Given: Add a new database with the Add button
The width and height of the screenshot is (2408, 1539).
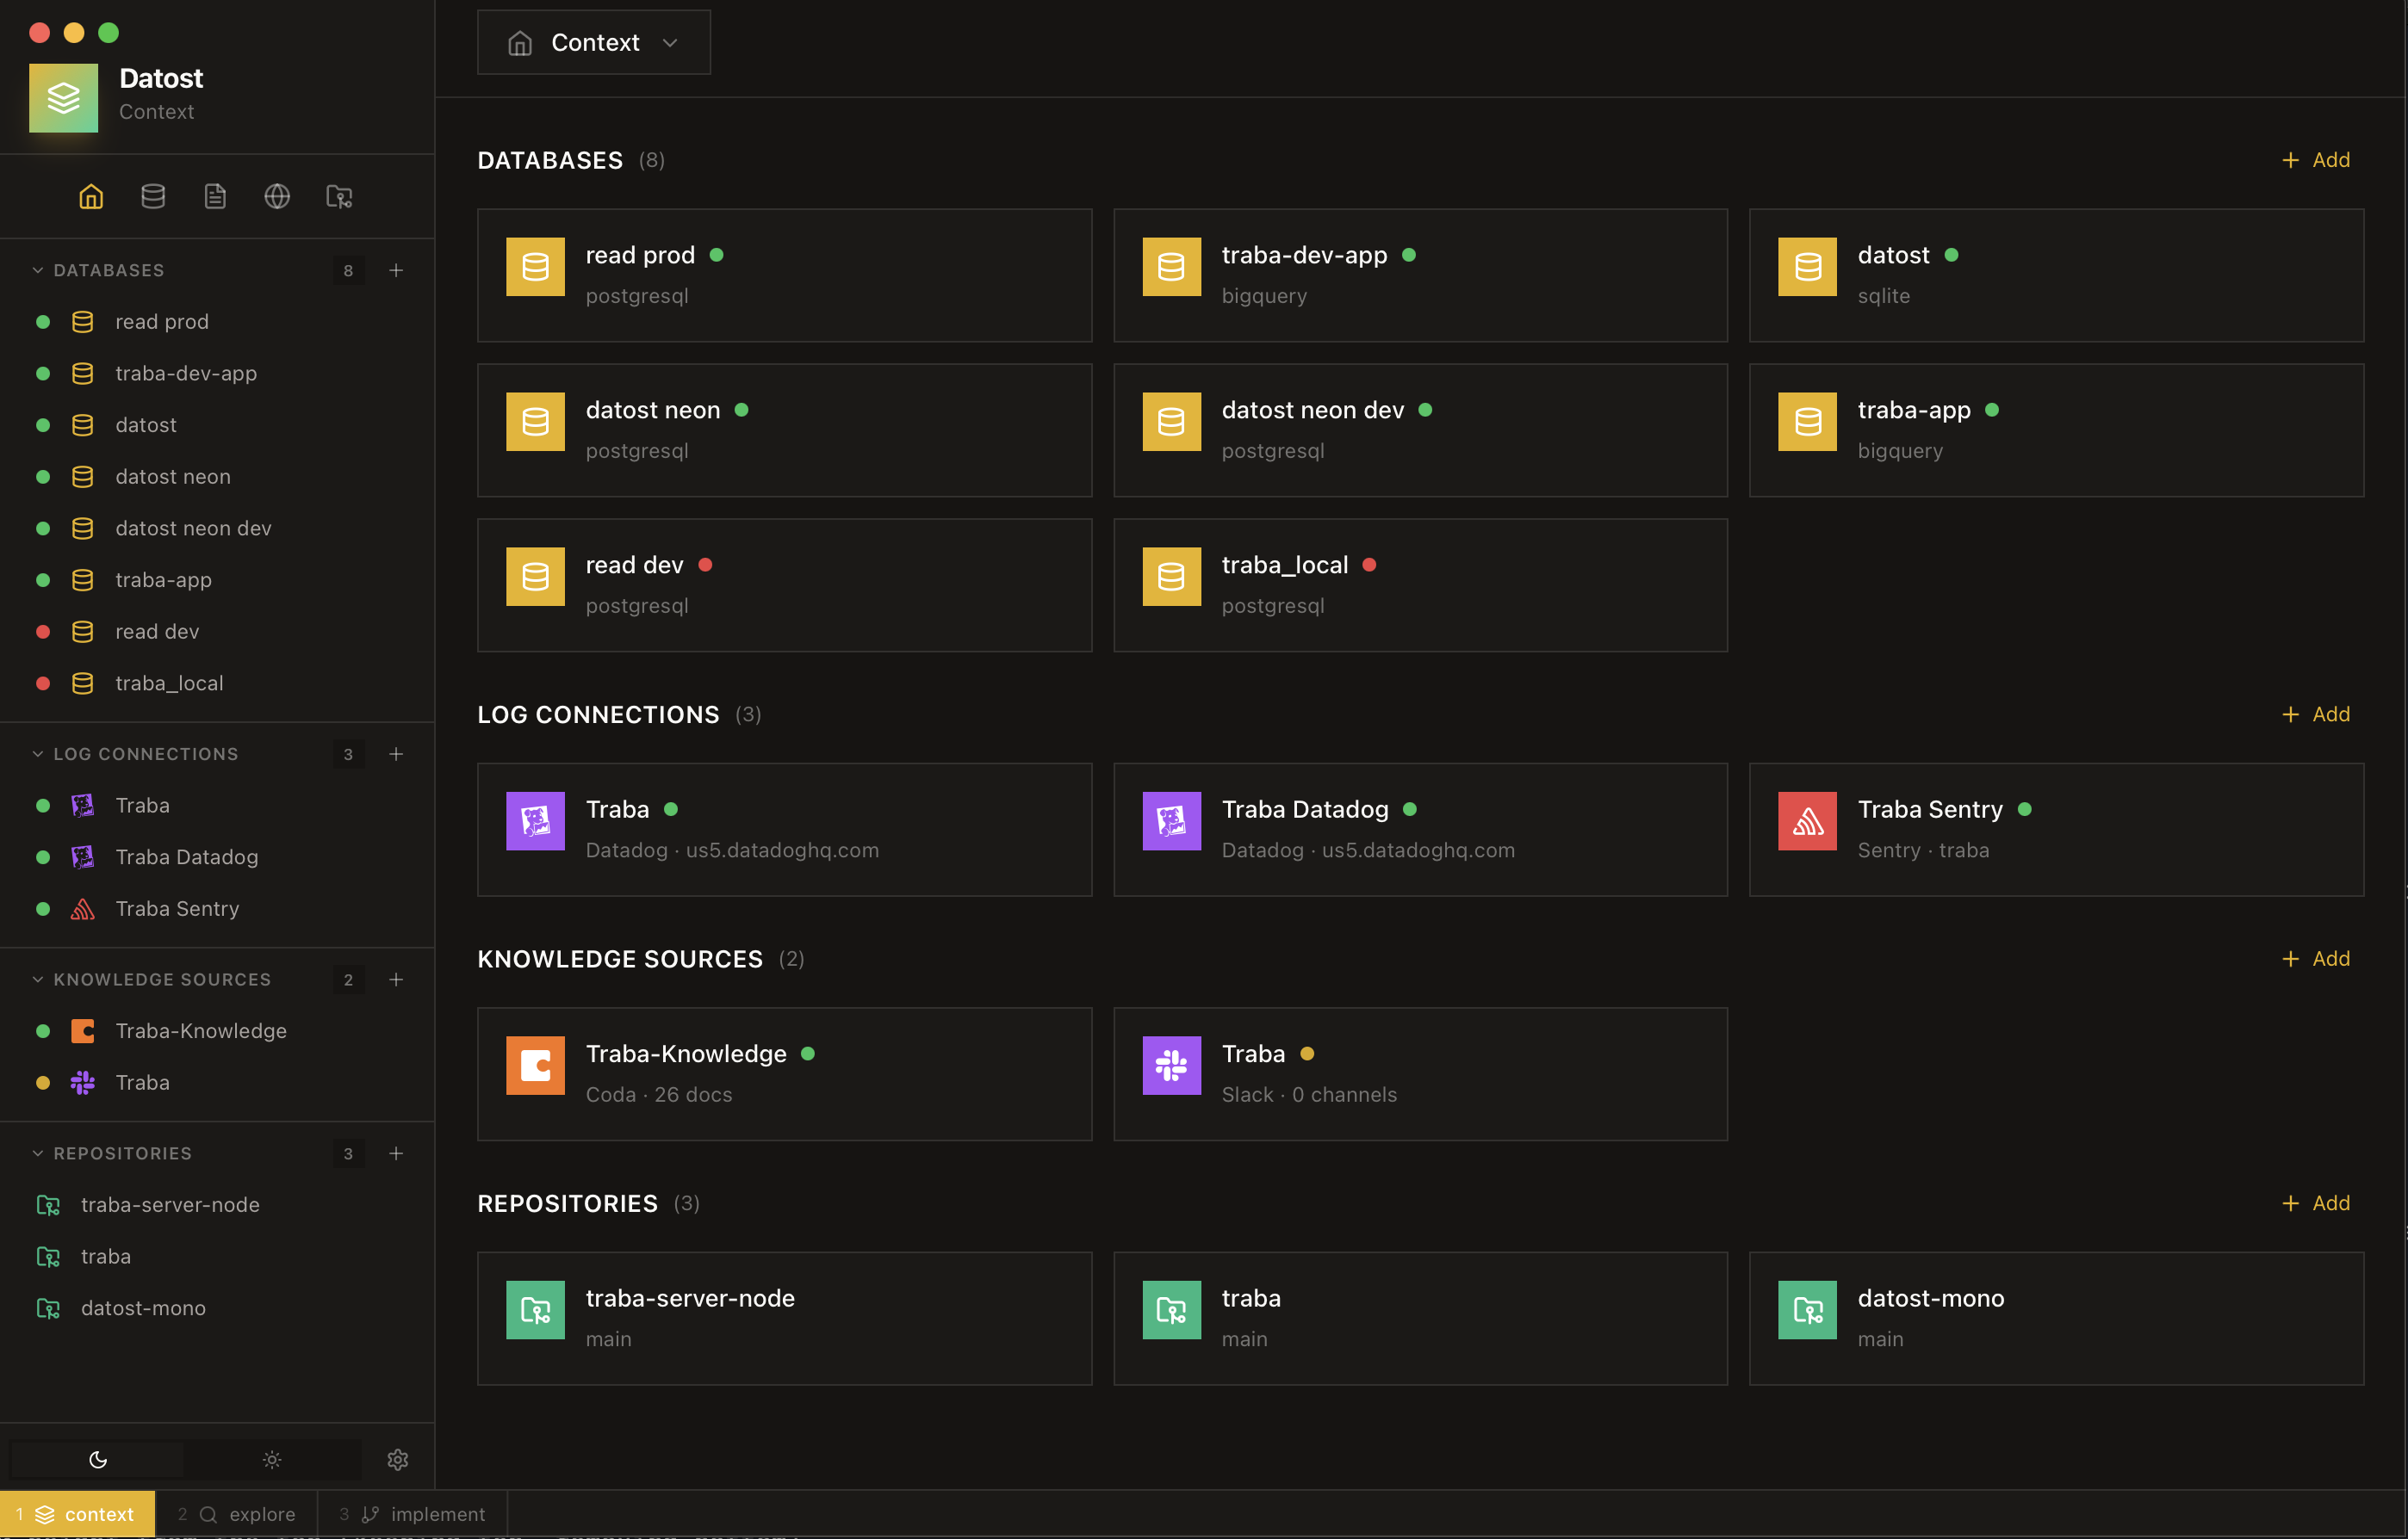Looking at the screenshot, I should (2316, 159).
